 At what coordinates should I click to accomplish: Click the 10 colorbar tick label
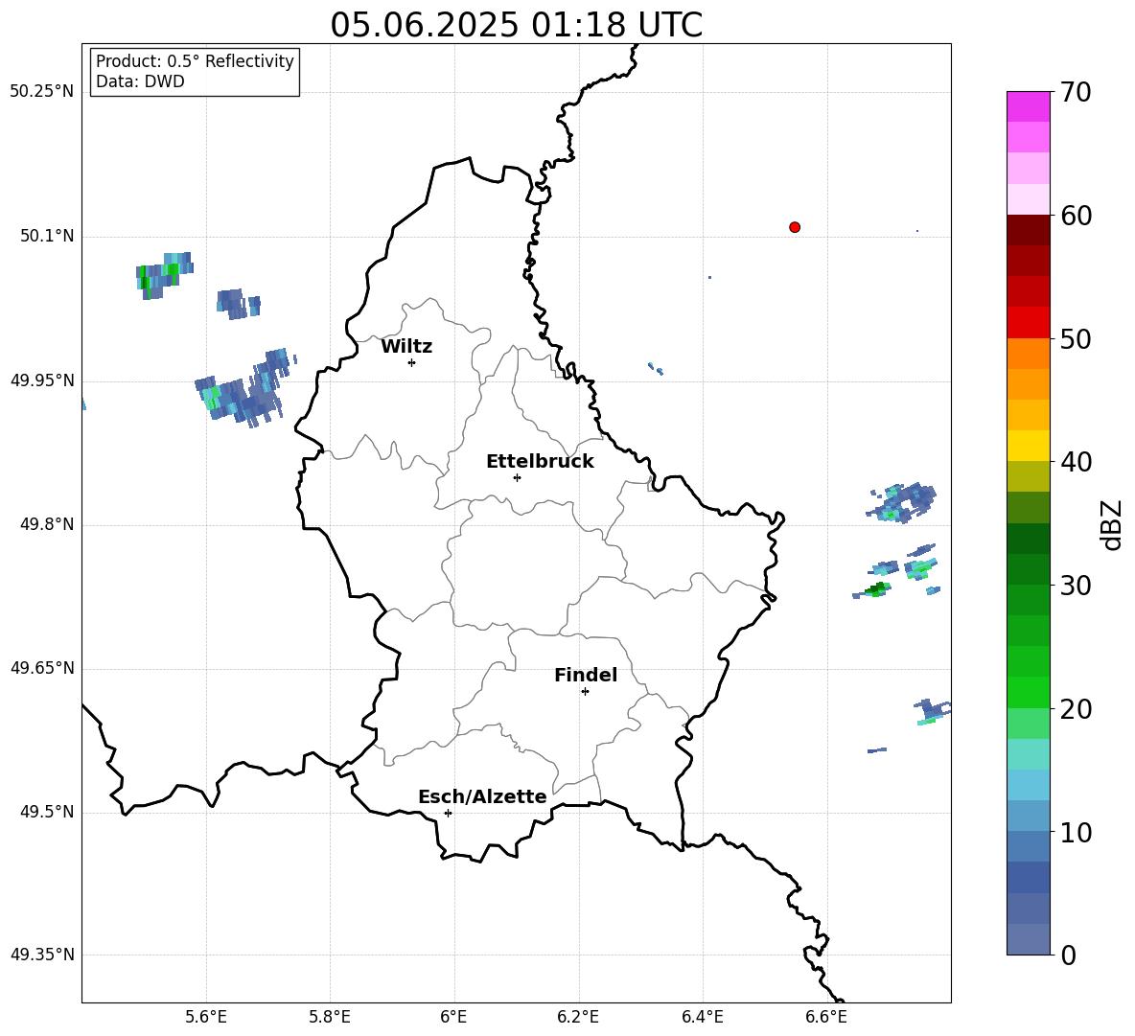(1076, 832)
